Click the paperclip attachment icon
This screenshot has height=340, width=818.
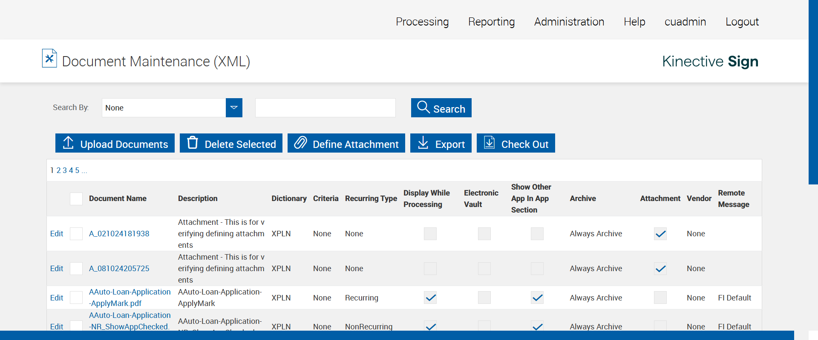[300, 143]
